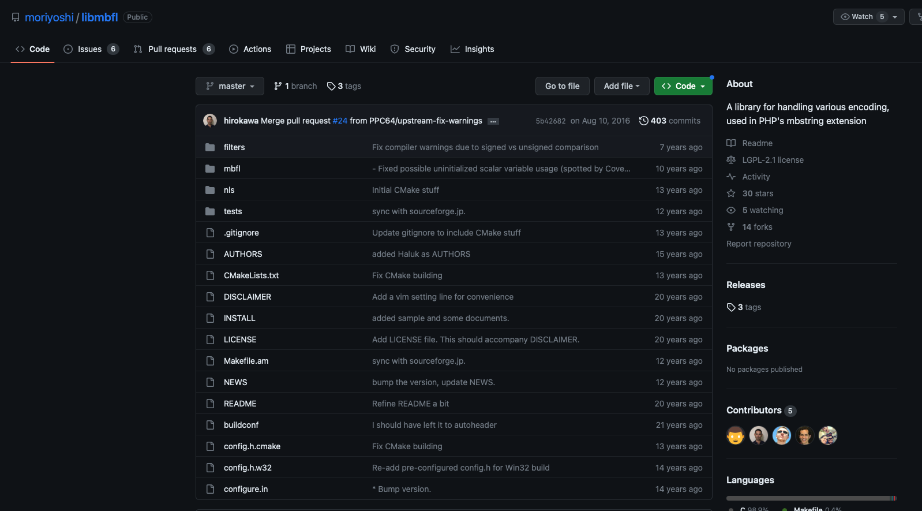Screen dimensions: 922x511
Task: Expand the commit message ellipsis
Action: click(x=493, y=121)
